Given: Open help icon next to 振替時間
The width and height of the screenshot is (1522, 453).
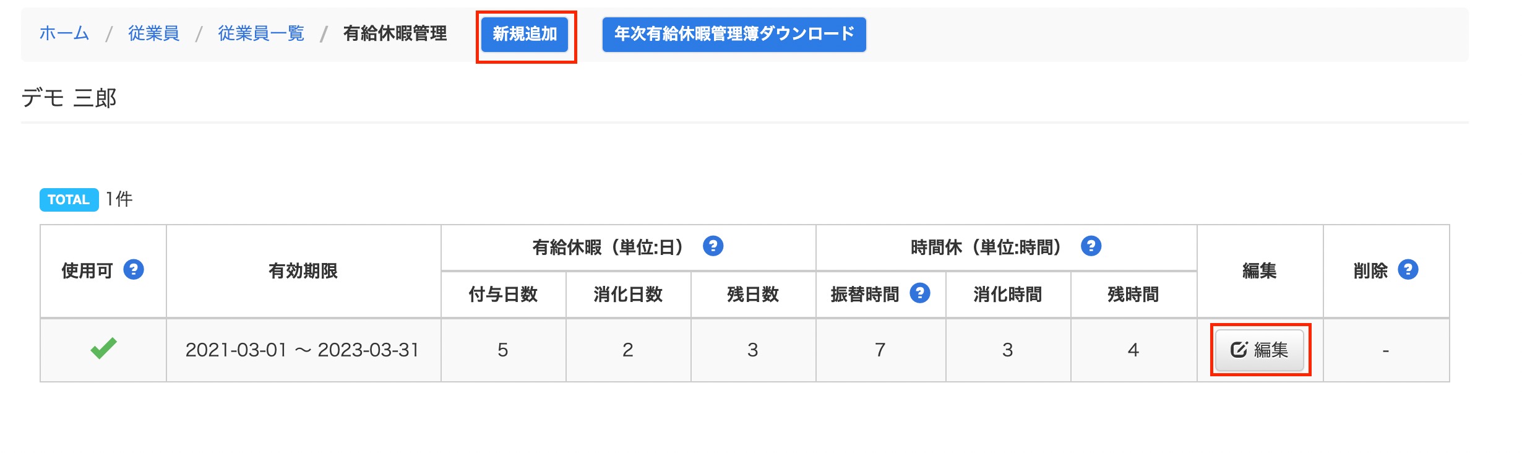Looking at the screenshot, I should coord(920,293).
